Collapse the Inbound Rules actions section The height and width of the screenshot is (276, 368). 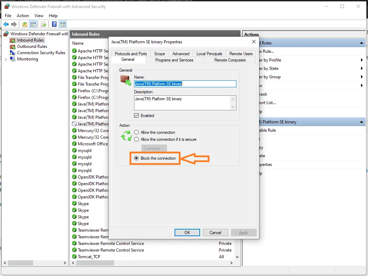pos(361,43)
